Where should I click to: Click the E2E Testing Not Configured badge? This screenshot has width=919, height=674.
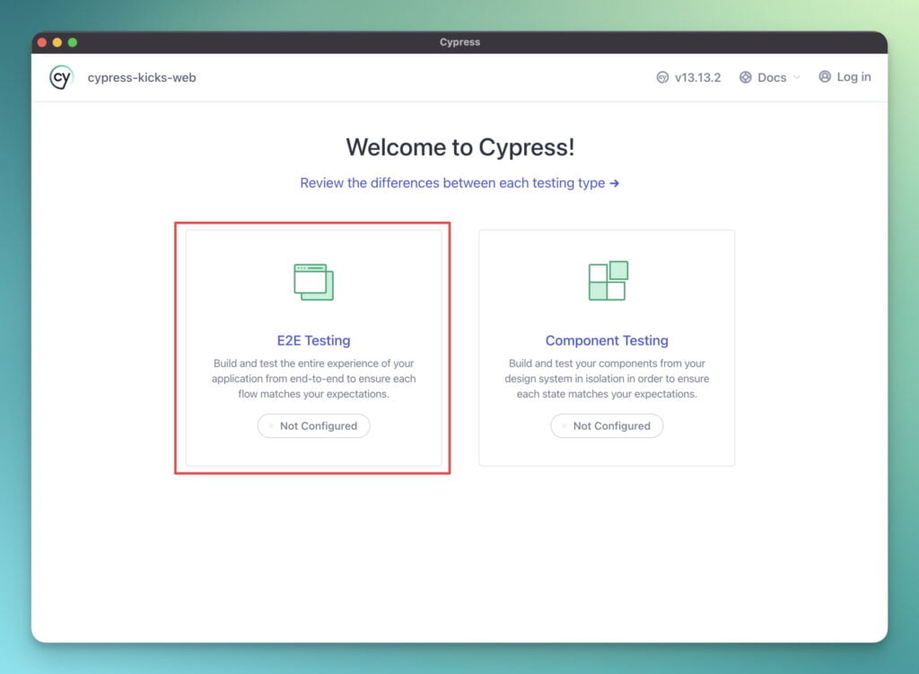313,426
